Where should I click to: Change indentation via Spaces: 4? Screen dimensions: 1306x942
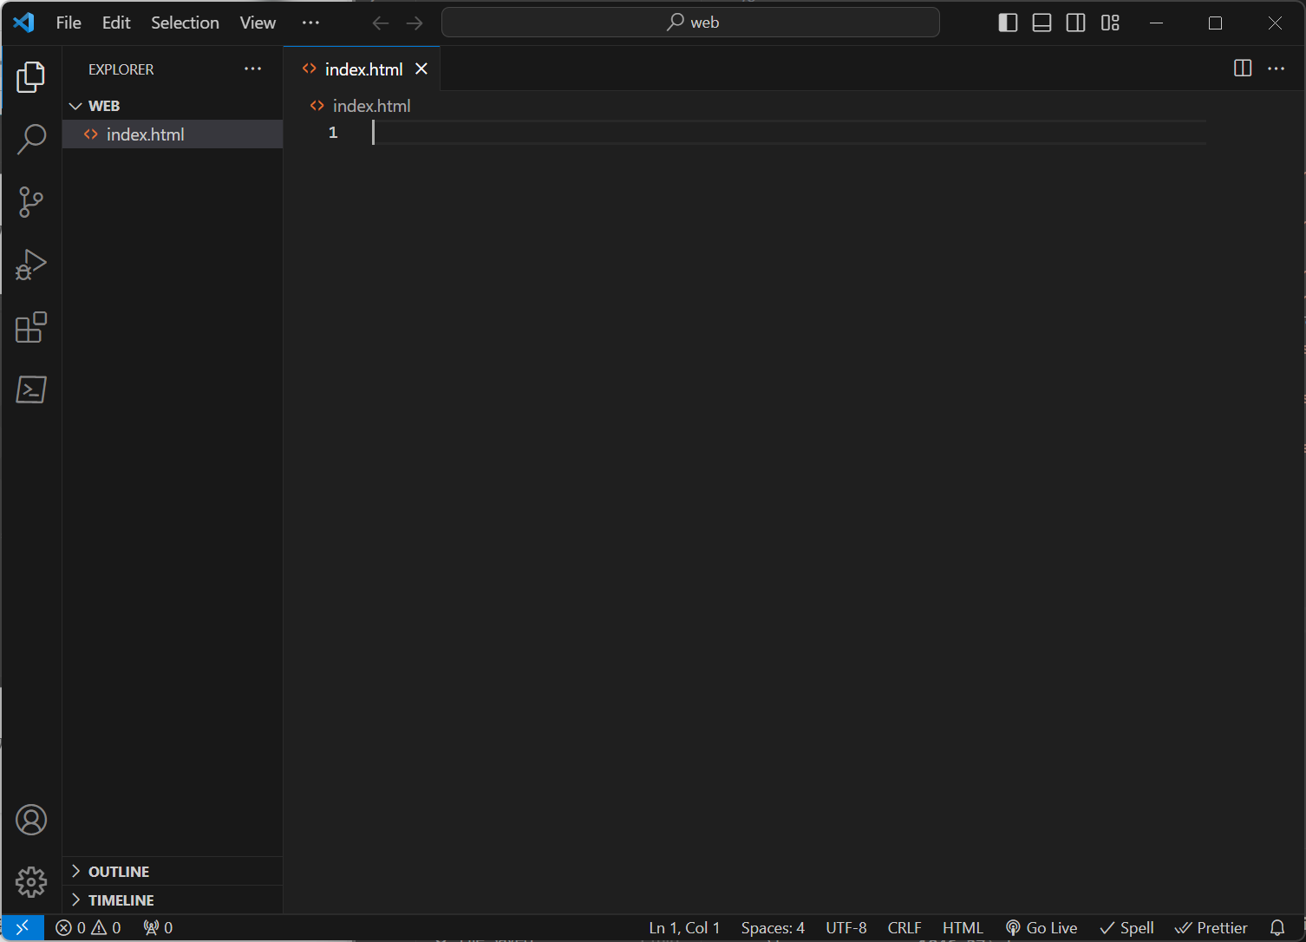pos(773,927)
